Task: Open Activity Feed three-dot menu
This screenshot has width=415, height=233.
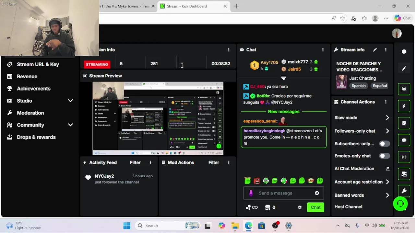Action: tap(150, 162)
